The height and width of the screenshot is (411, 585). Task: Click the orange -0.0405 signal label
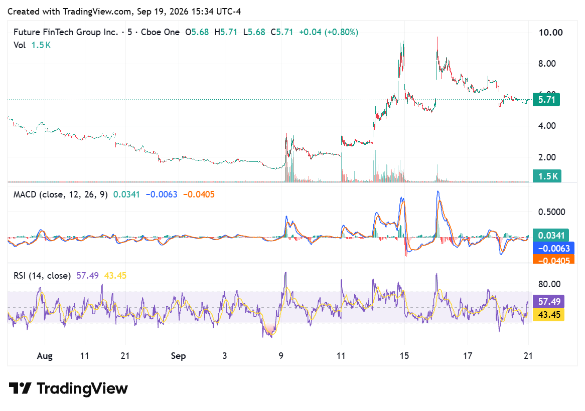click(553, 260)
